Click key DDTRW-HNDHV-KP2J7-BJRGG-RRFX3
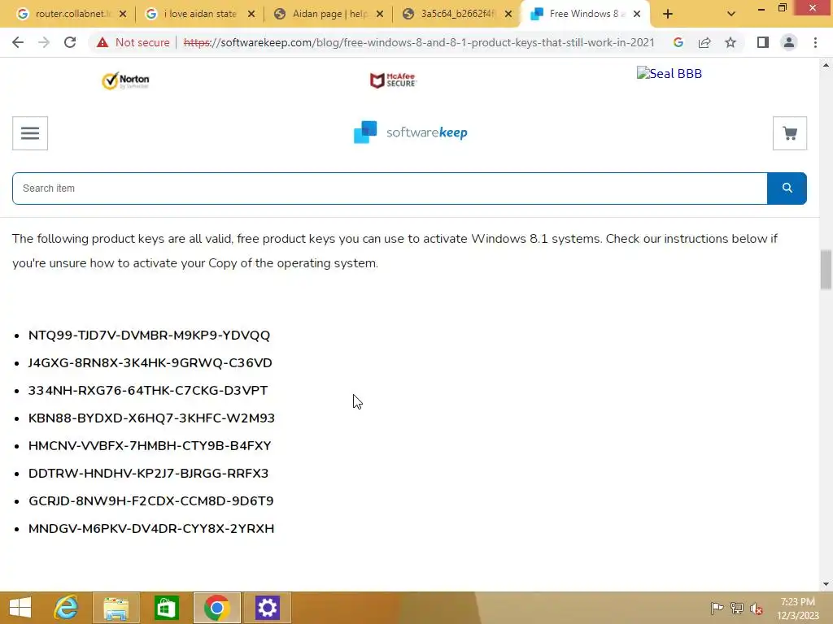The width and height of the screenshot is (833, 624). [x=148, y=474]
